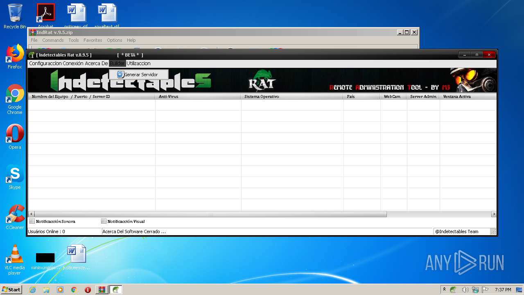Launch the VLC media player shortcut

[15, 260]
